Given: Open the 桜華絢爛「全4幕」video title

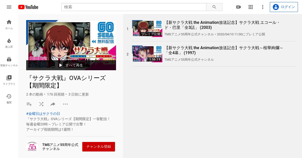Looking at the screenshot, I should coord(224,50).
